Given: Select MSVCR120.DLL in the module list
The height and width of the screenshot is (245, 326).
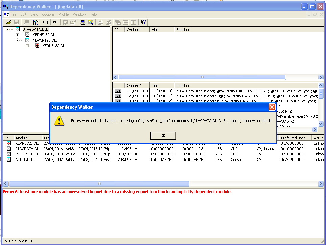Looking at the screenshot, I should point(28,154).
